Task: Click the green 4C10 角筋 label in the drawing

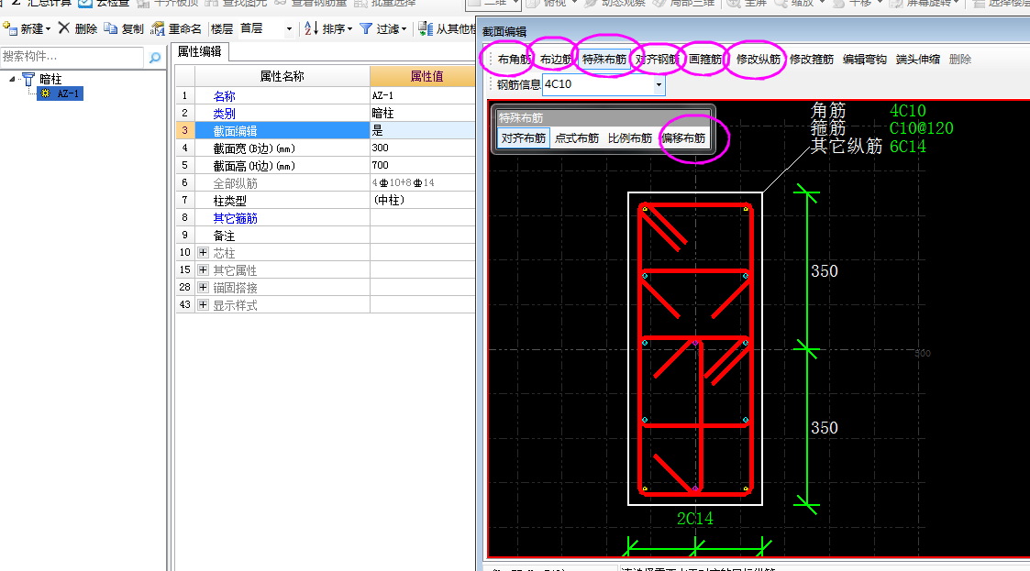Action: pyautogui.click(x=908, y=111)
